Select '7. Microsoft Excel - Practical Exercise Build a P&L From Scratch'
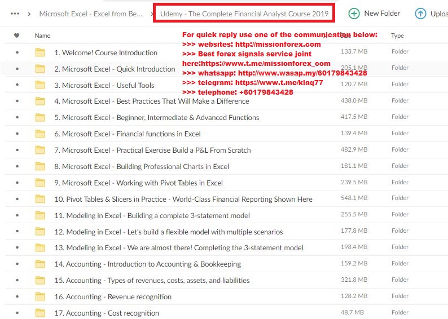448x319 pixels. click(x=152, y=150)
